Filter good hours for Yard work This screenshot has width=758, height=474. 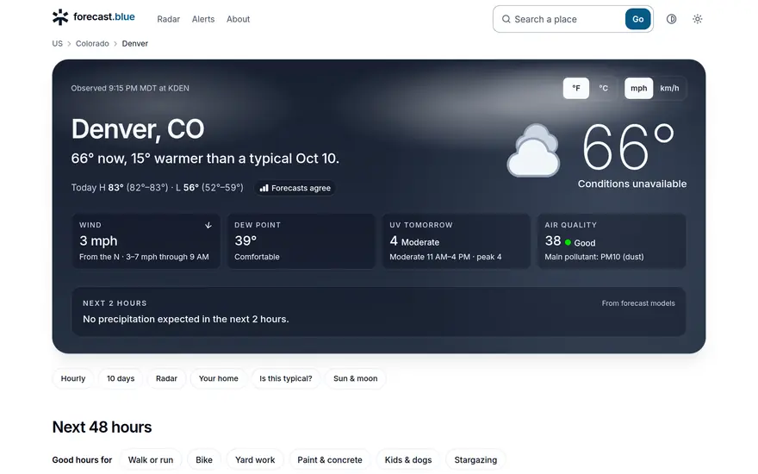click(255, 460)
